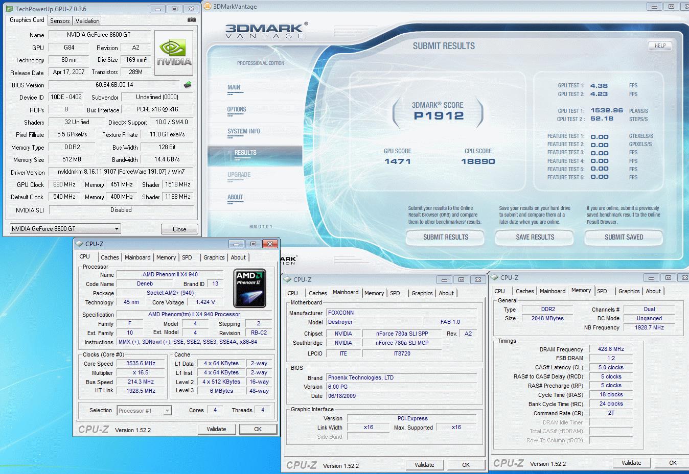Click CAS# Latency value 5.0 clocks

611,367
